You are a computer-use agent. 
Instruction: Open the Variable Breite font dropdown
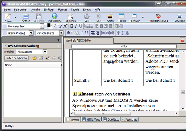coord(61,33)
